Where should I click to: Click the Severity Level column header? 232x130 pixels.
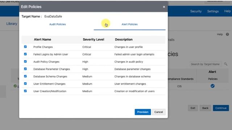(94, 39)
